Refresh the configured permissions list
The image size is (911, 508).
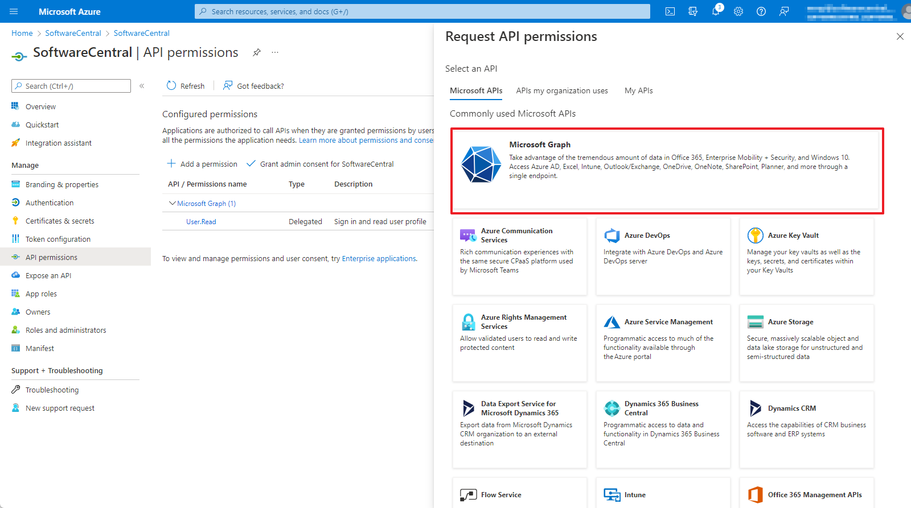click(186, 86)
